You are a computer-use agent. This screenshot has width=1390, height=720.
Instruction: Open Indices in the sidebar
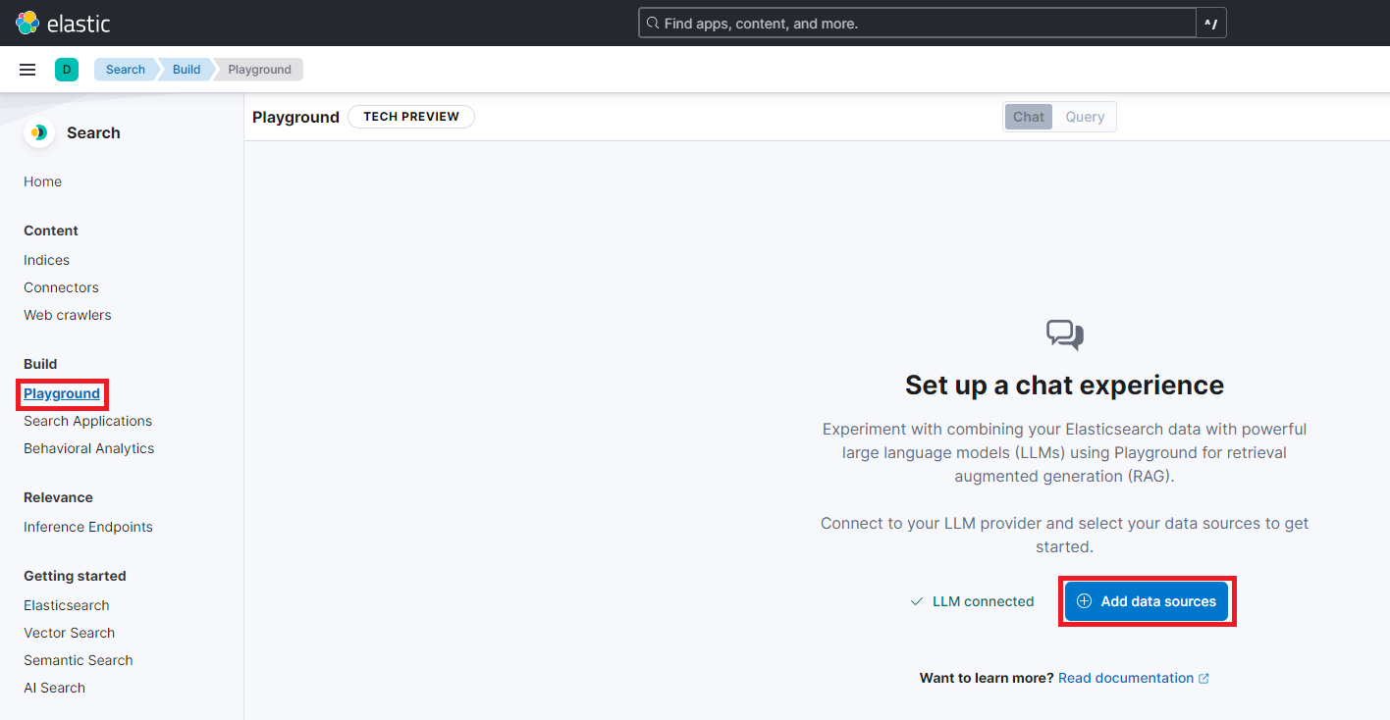pyautogui.click(x=46, y=260)
